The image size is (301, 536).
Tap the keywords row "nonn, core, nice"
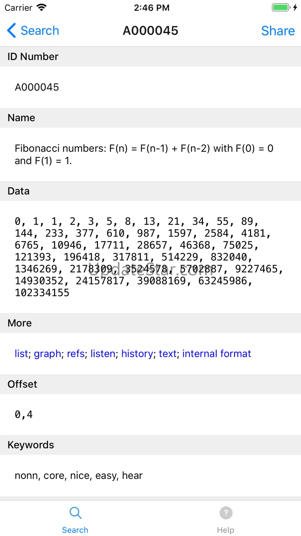coord(79,475)
